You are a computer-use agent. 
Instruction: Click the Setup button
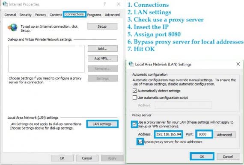point(102,27)
